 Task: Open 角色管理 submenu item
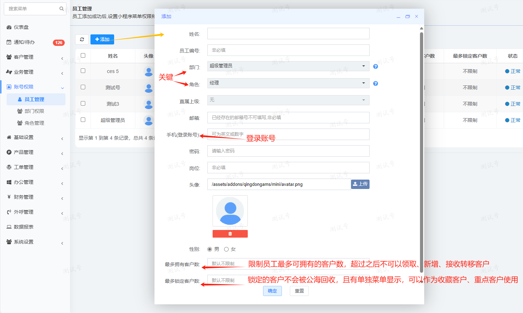[x=34, y=123]
